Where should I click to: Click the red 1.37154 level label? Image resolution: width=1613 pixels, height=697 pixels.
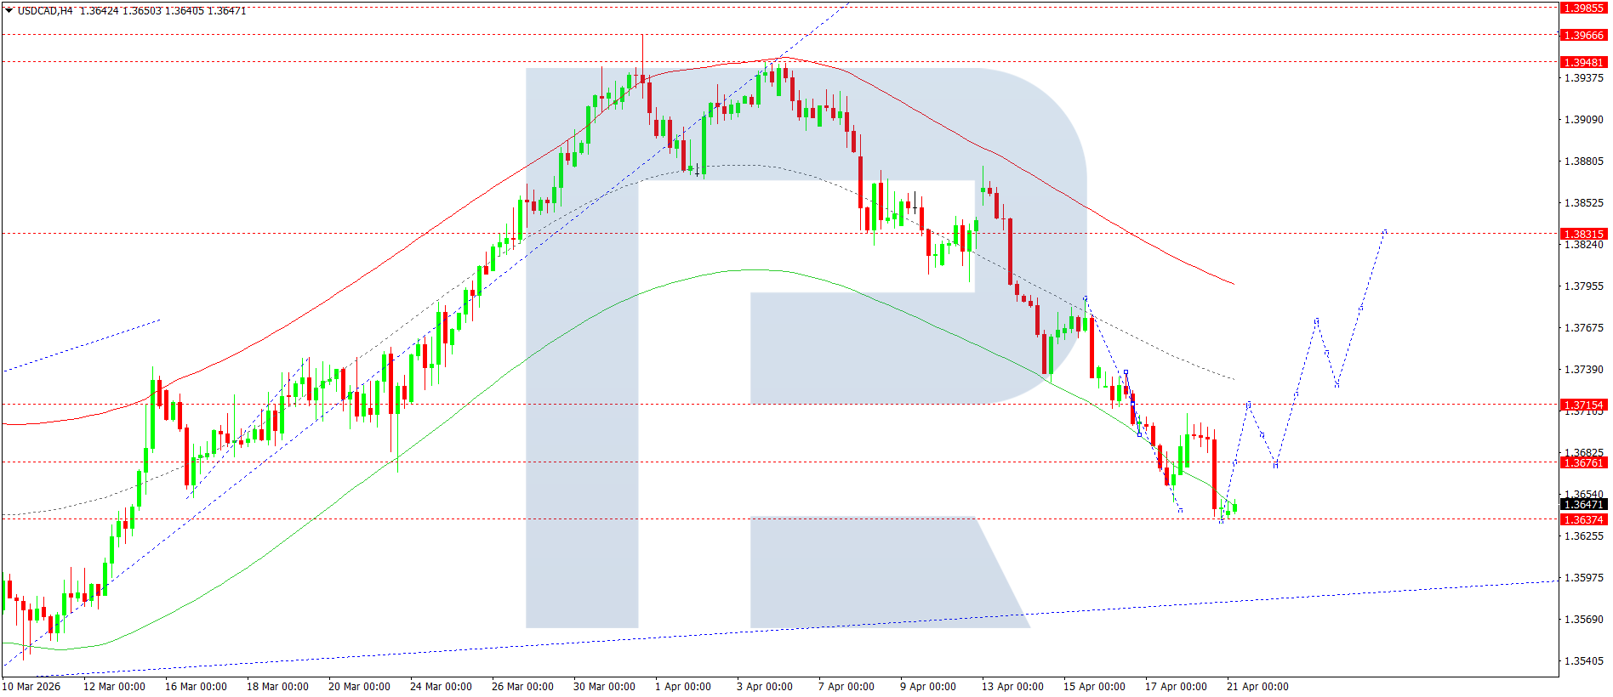[x=1583, y=405]
